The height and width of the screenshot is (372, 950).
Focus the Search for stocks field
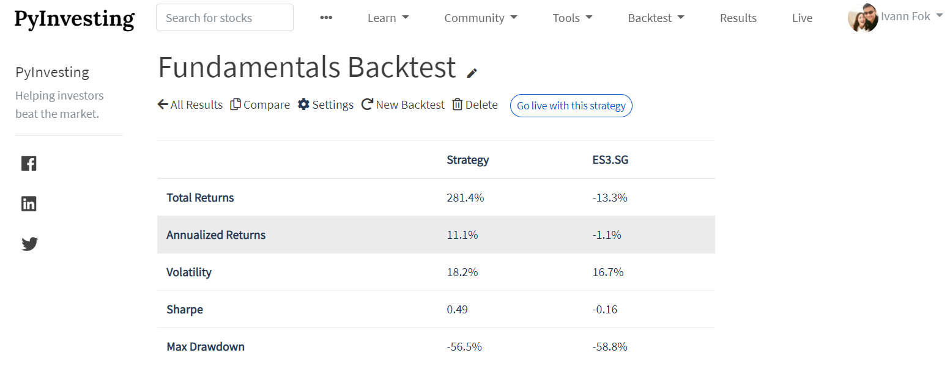pos(225,18)
